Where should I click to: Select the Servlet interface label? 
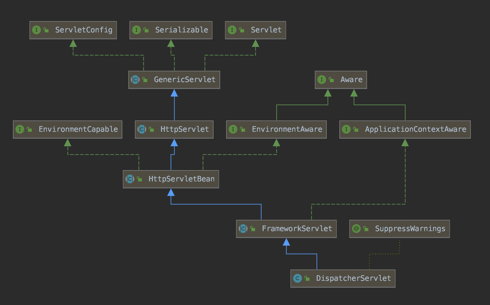click(x=266, y=30)
